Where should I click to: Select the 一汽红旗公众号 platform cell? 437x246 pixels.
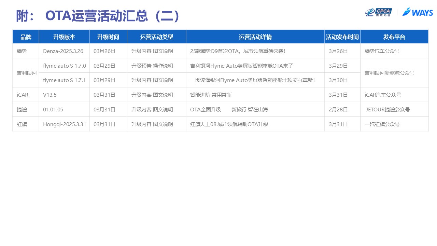394,124
